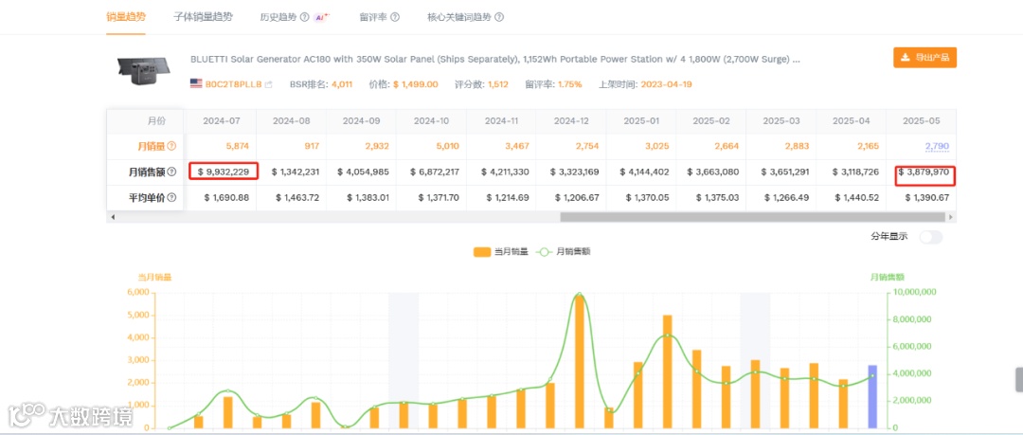Click the price value $ 1,499.00

416,84
